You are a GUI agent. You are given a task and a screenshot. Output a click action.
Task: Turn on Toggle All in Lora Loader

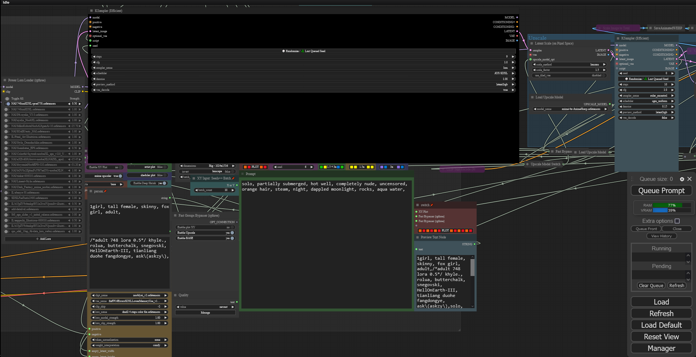click(x=7, y=98)
